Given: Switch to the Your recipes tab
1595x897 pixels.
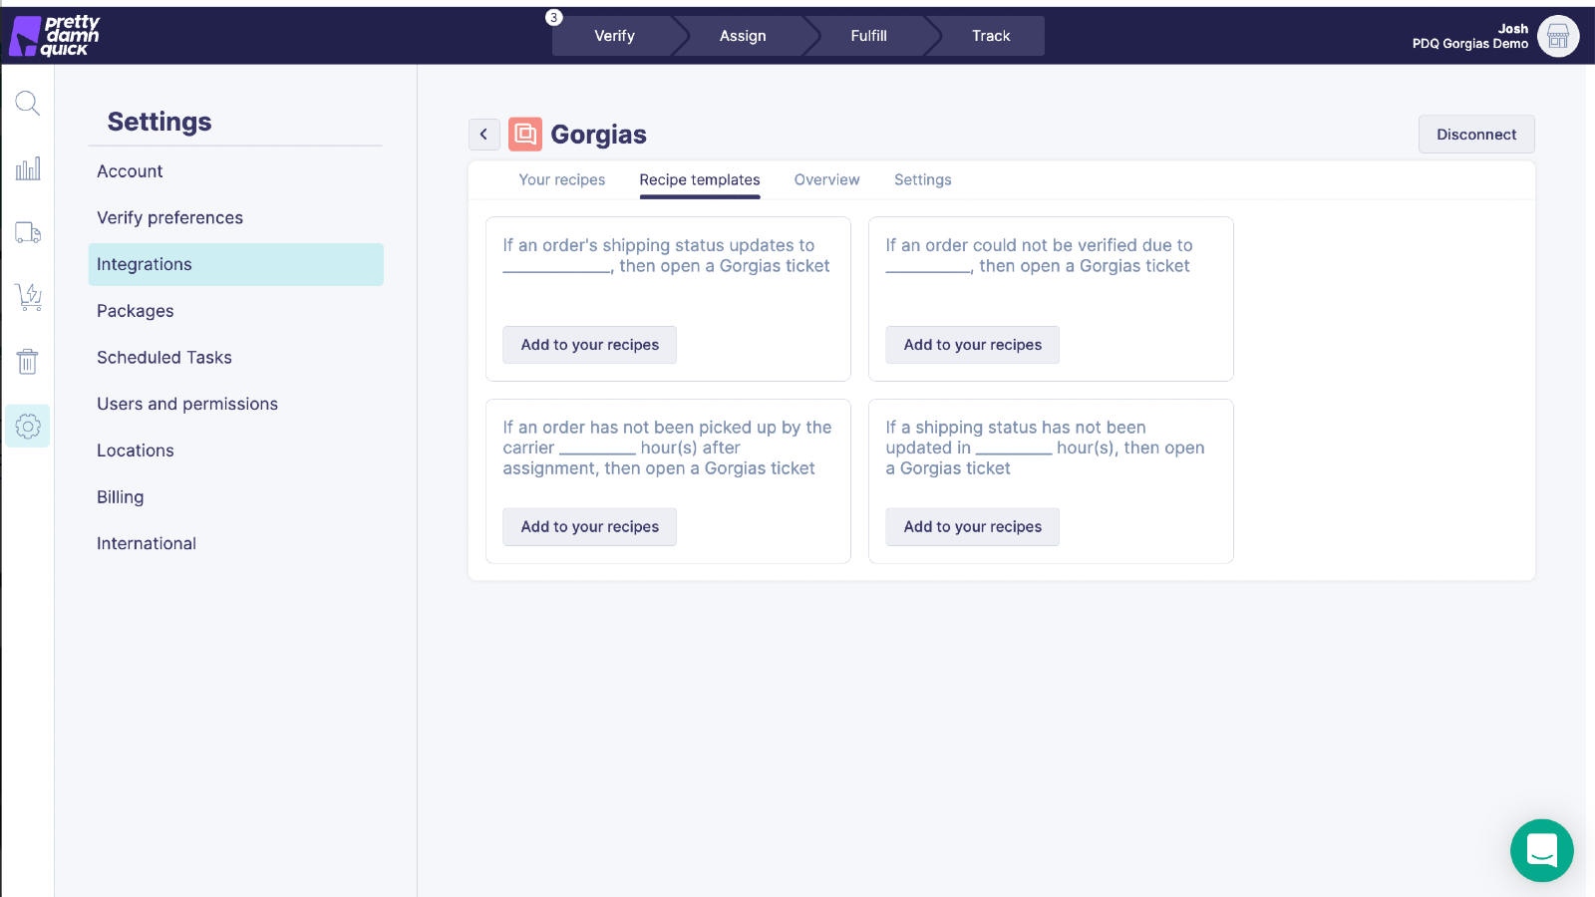Looking at the screenshot, I should click(x=561, y=179).
